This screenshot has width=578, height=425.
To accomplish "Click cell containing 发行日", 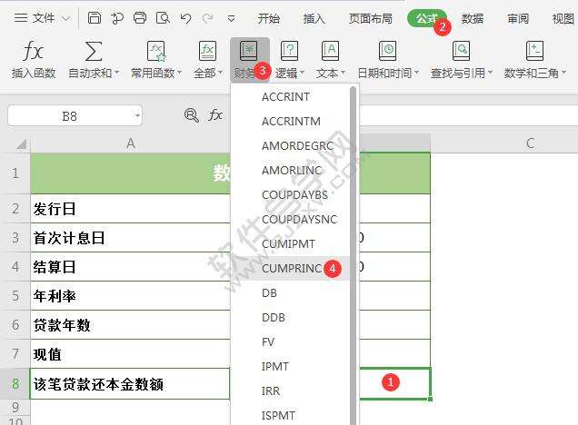I will (130, 209).
